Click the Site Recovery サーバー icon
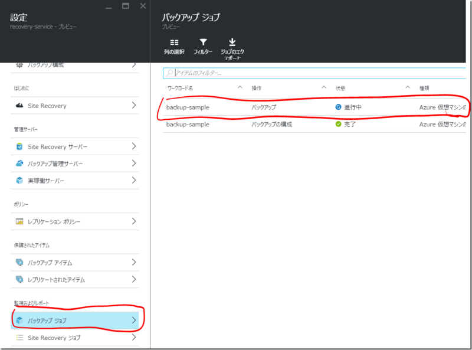This screenshot has height=350, width=472. [x=19, y=146]
